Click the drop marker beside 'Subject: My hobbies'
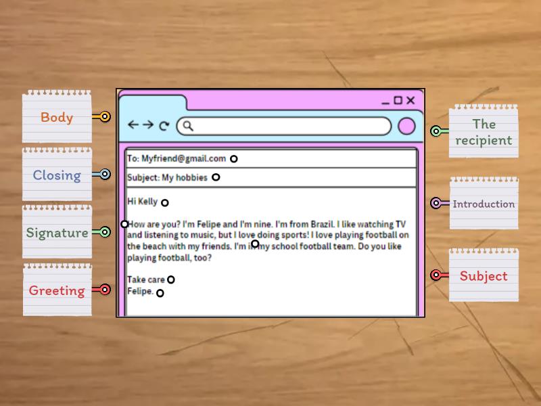 coord(216,177)
